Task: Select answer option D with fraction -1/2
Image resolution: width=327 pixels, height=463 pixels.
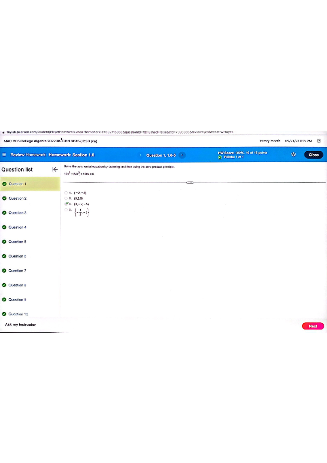Action: pyautogui.click(x=66, y=210)
